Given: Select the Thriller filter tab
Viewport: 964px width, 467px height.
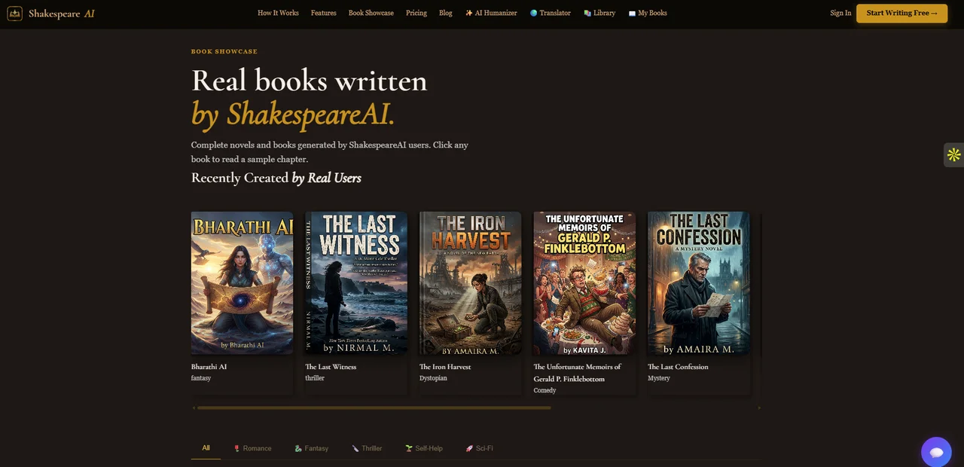Looking at the screenshot, I should 367,448.
